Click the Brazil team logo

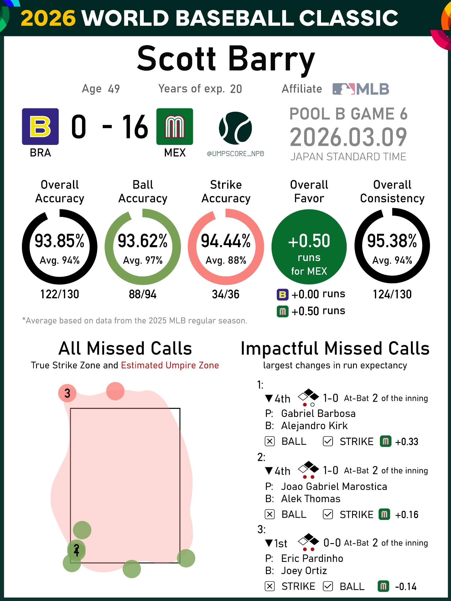[x=40, y=126]
